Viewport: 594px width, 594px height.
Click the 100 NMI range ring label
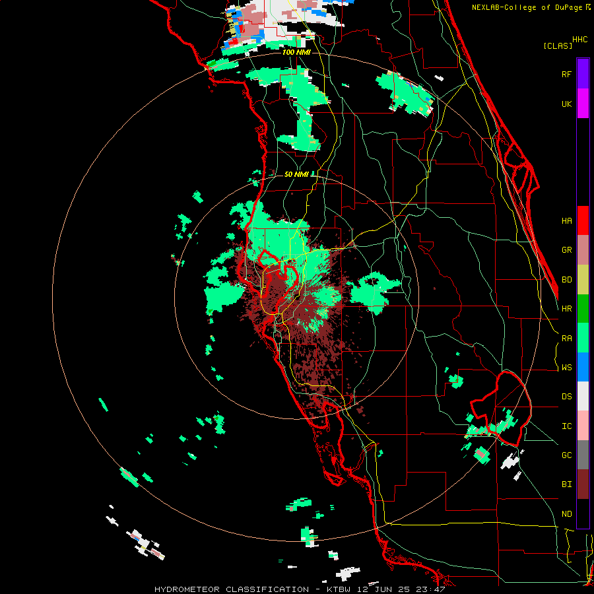click(x=296, y=52)
